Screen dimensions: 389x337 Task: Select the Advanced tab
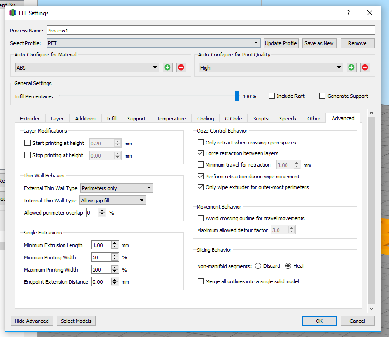[x=343, y=118]
